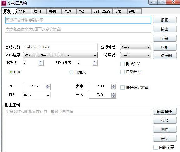
Task: Select the MediaInfo tab
Action: (102, 12)
